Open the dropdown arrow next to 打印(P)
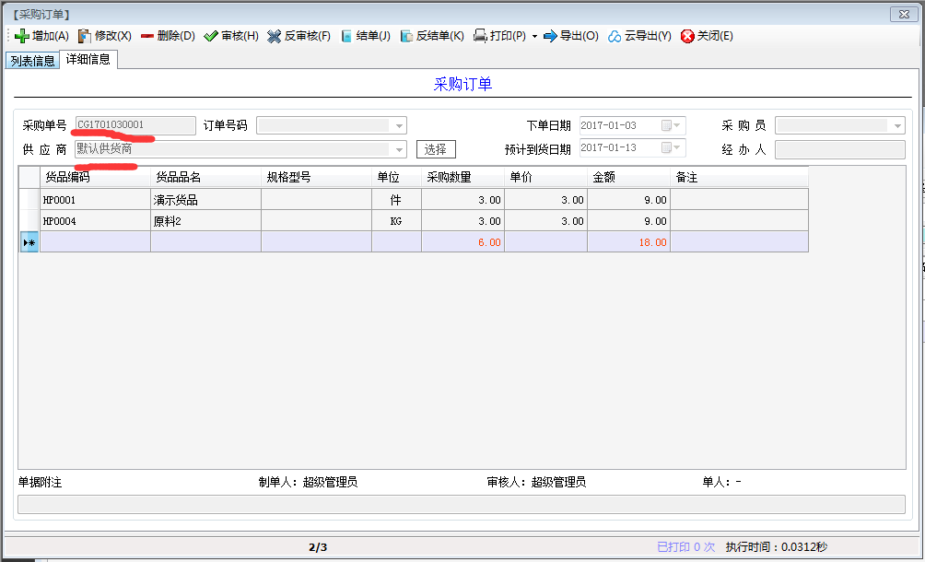925x562 pixels. (534, 37)
